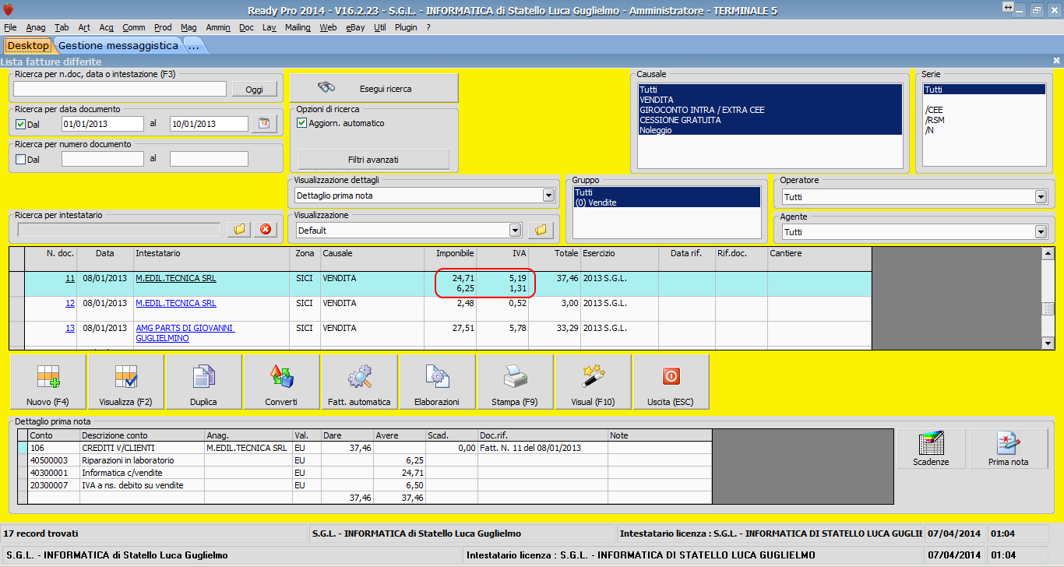Switch to Gestione messaggistica tab
This screenshot has width=1064, height=567.
pyautogui.click(x=118, y=45)
